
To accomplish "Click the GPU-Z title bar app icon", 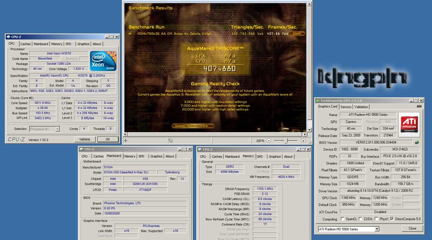I will (318, 100).
